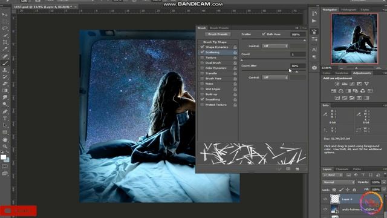Switch to the Paths tab

click(357, 169)
